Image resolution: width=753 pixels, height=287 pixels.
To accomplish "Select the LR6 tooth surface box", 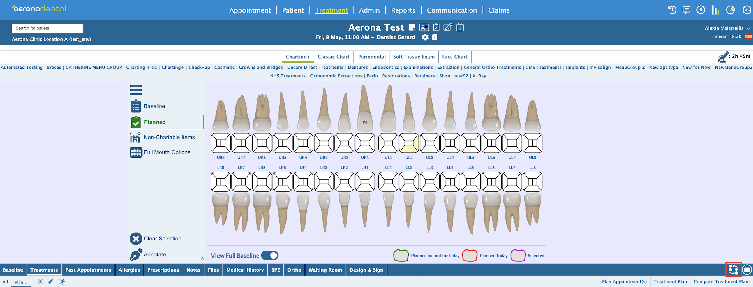I will (262, 182).
